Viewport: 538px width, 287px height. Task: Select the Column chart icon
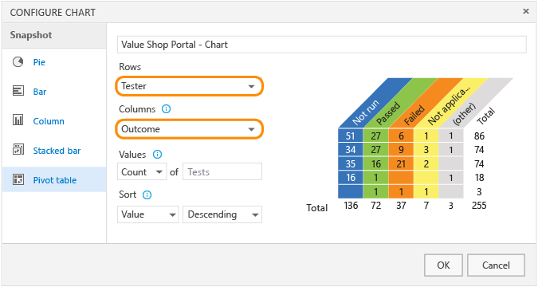pos(18,120)
